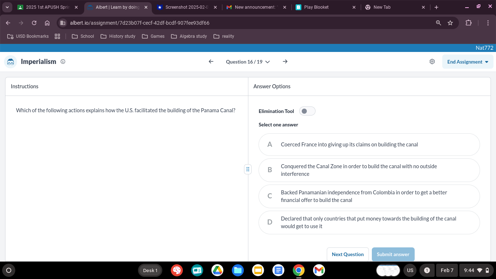Open a new browser tab
The image size is (496, 279).
click(436, 7)
